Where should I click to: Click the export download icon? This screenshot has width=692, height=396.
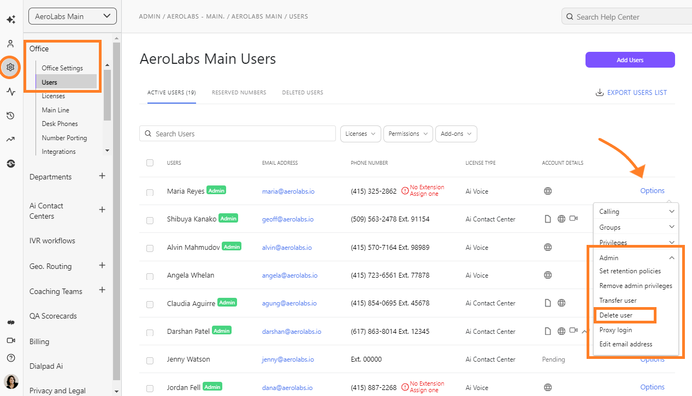tap(599, 93)
